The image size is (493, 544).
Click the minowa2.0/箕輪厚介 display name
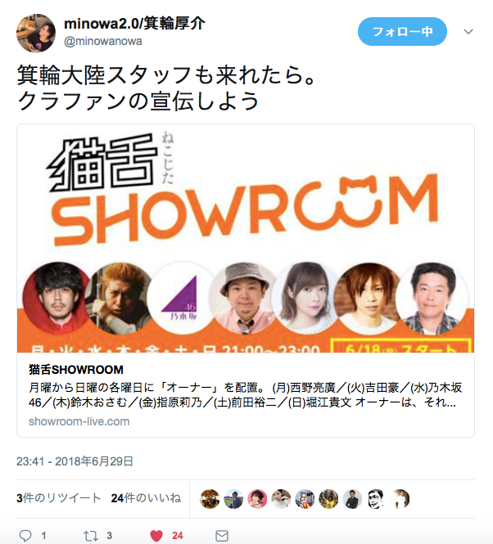pyautogui.click(x=134, y=24)
